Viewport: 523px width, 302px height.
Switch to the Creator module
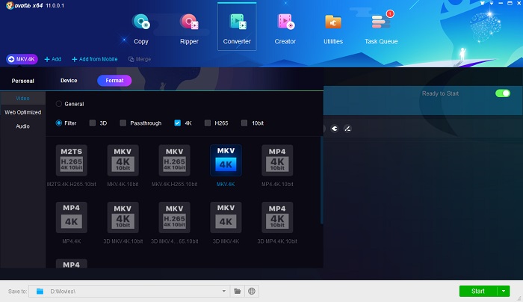coord(285,28)
